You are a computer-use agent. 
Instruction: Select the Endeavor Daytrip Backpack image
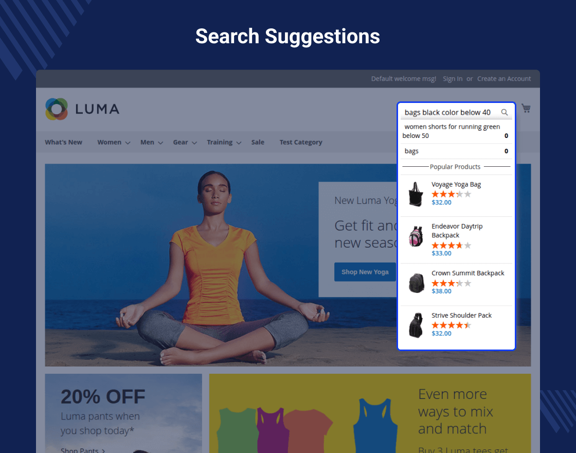[x=416, y=236]
